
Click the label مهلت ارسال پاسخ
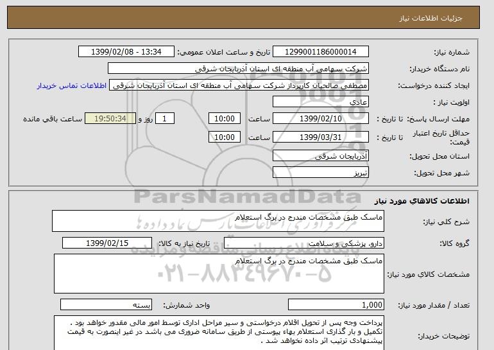[x=438, y=119]
